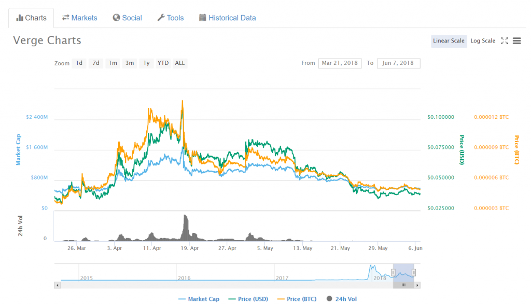Image resolution: width=531 pixels, height=305 pixels.
Task: Open the Charts tab
Action: click(31, 18)
